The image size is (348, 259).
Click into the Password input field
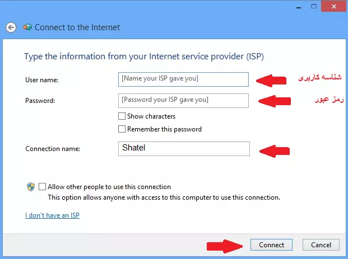[x=183, y=100]
